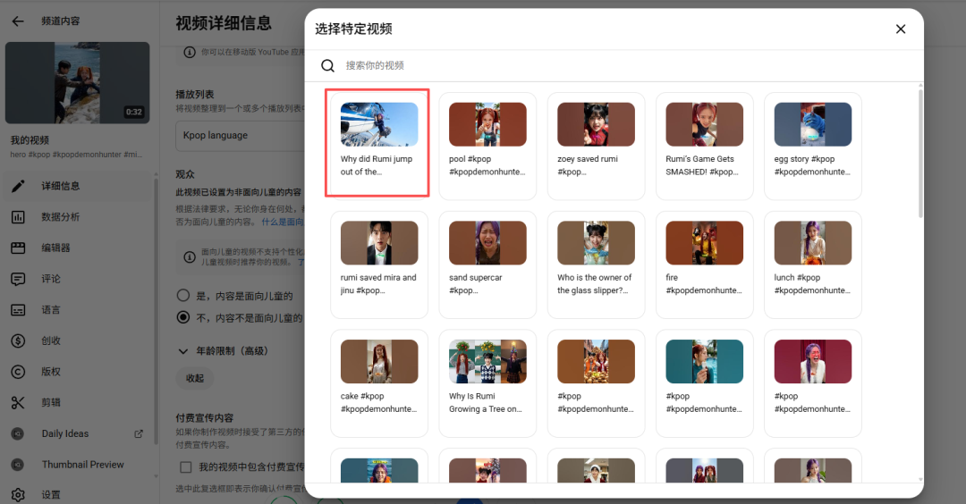The height and width of the screenshot is (504, 966).
Task: Click the 'hero #kpop #kpopdemonhunter' description text
Action: coord(76,155)
